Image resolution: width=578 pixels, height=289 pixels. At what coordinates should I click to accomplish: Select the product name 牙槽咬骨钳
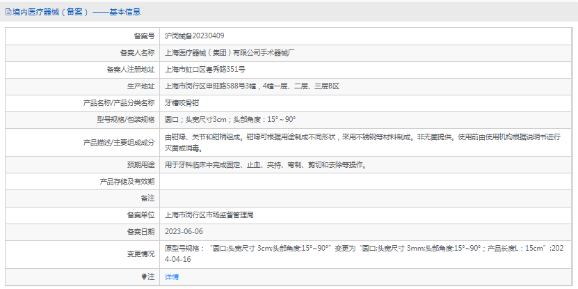pyautogui.click(x=182, y=103)
